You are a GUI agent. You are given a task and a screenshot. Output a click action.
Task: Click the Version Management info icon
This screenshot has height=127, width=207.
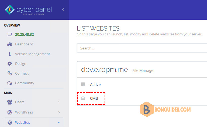[10, 54]
